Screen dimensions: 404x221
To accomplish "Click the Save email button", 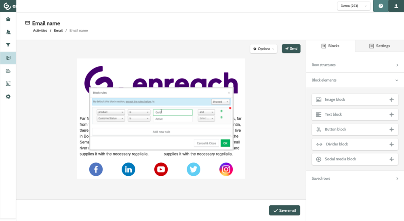I will pos(284,210).
